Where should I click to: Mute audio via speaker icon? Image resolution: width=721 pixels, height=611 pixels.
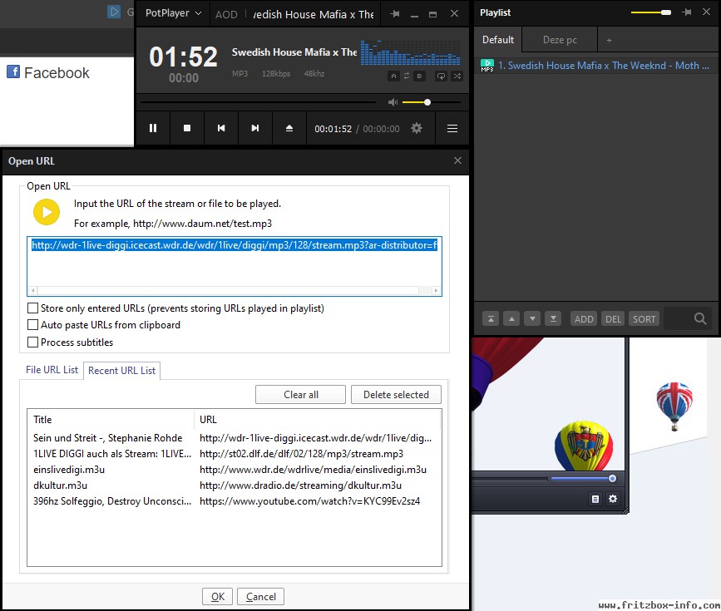(393, 102)
